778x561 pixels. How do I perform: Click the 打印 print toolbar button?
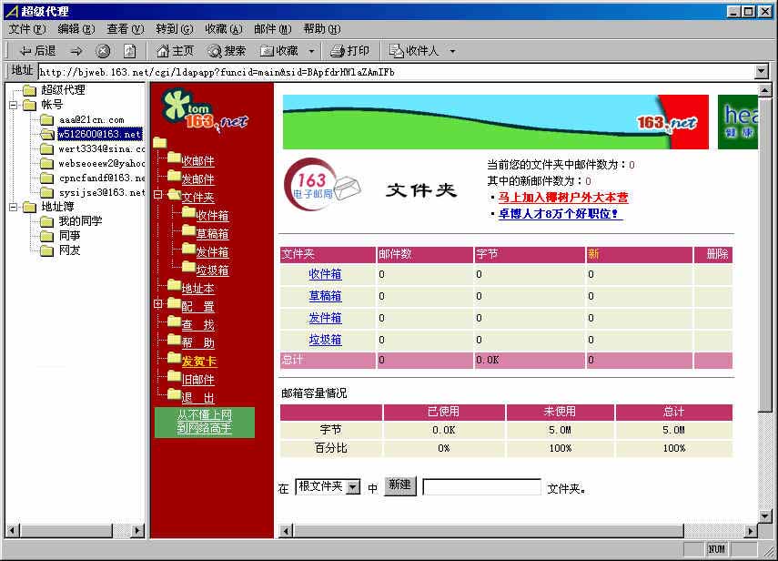point(349,51)
